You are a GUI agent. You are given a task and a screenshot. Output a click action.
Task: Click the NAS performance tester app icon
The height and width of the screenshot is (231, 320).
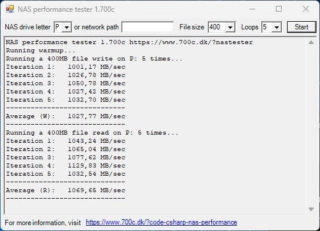click(10, 9)
